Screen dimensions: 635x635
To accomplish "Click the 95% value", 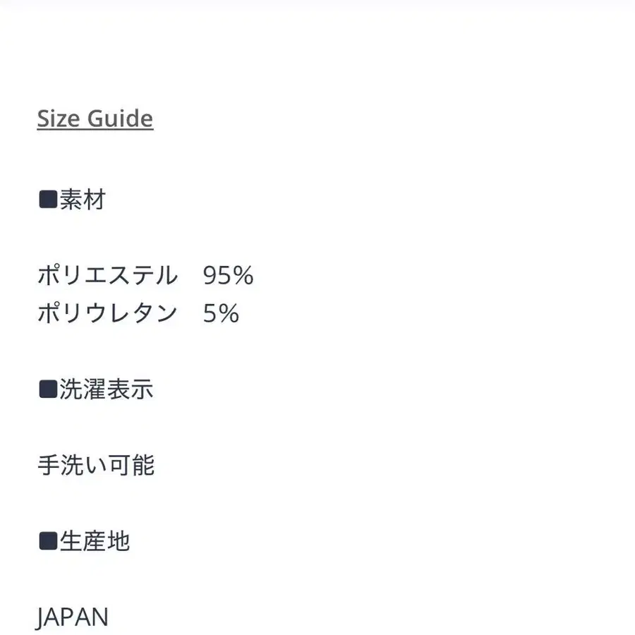I will click(227, 275).
